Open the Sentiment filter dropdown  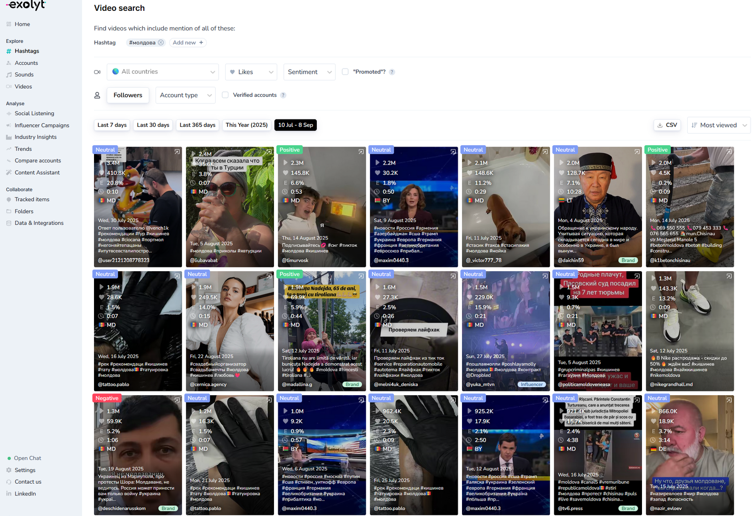[x=309, y=72]
